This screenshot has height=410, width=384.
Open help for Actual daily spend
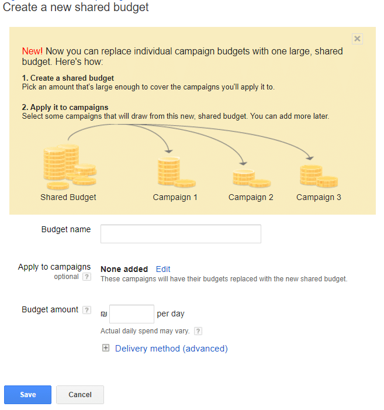[198, 331]
